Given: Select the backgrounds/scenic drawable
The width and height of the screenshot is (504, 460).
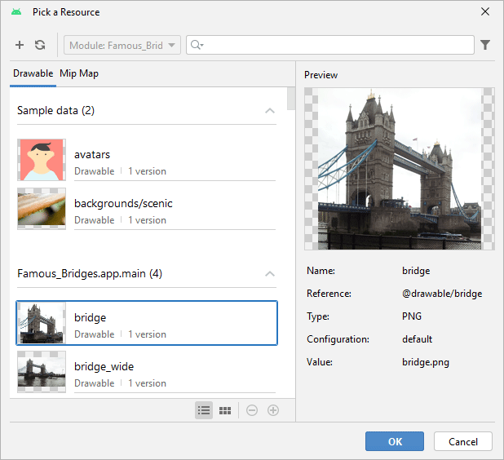Looking at the screenshot, I should pyautogui.click(x=147, y=210).
